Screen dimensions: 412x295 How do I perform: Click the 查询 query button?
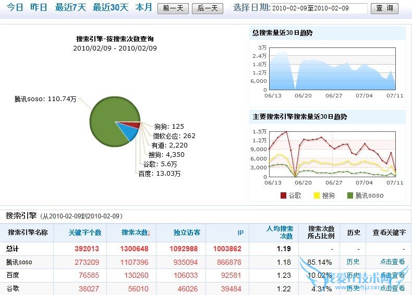384,8
